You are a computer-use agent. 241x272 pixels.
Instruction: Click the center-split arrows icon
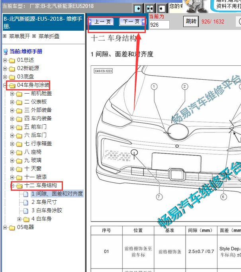click(x=150, y=8)
